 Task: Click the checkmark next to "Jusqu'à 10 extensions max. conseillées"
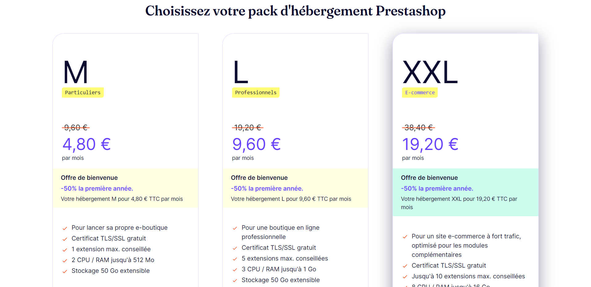405,277
